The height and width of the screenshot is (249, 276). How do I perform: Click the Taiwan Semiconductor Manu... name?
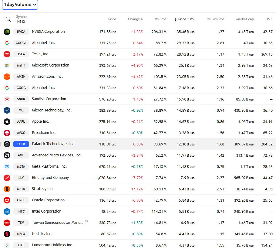pos(58,223)
